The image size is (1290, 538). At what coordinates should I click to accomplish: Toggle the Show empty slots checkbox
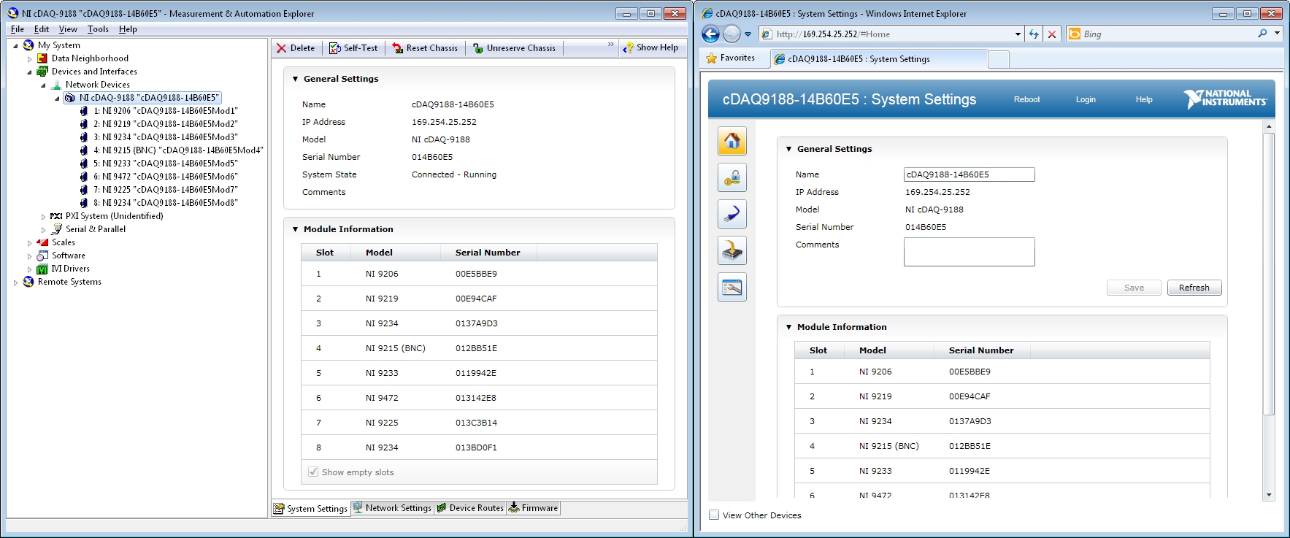click(313, 472)
